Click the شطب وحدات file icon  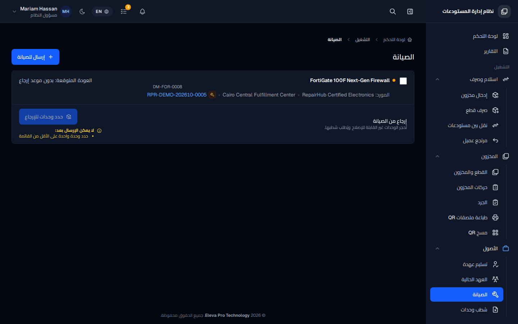click(495, 310)
